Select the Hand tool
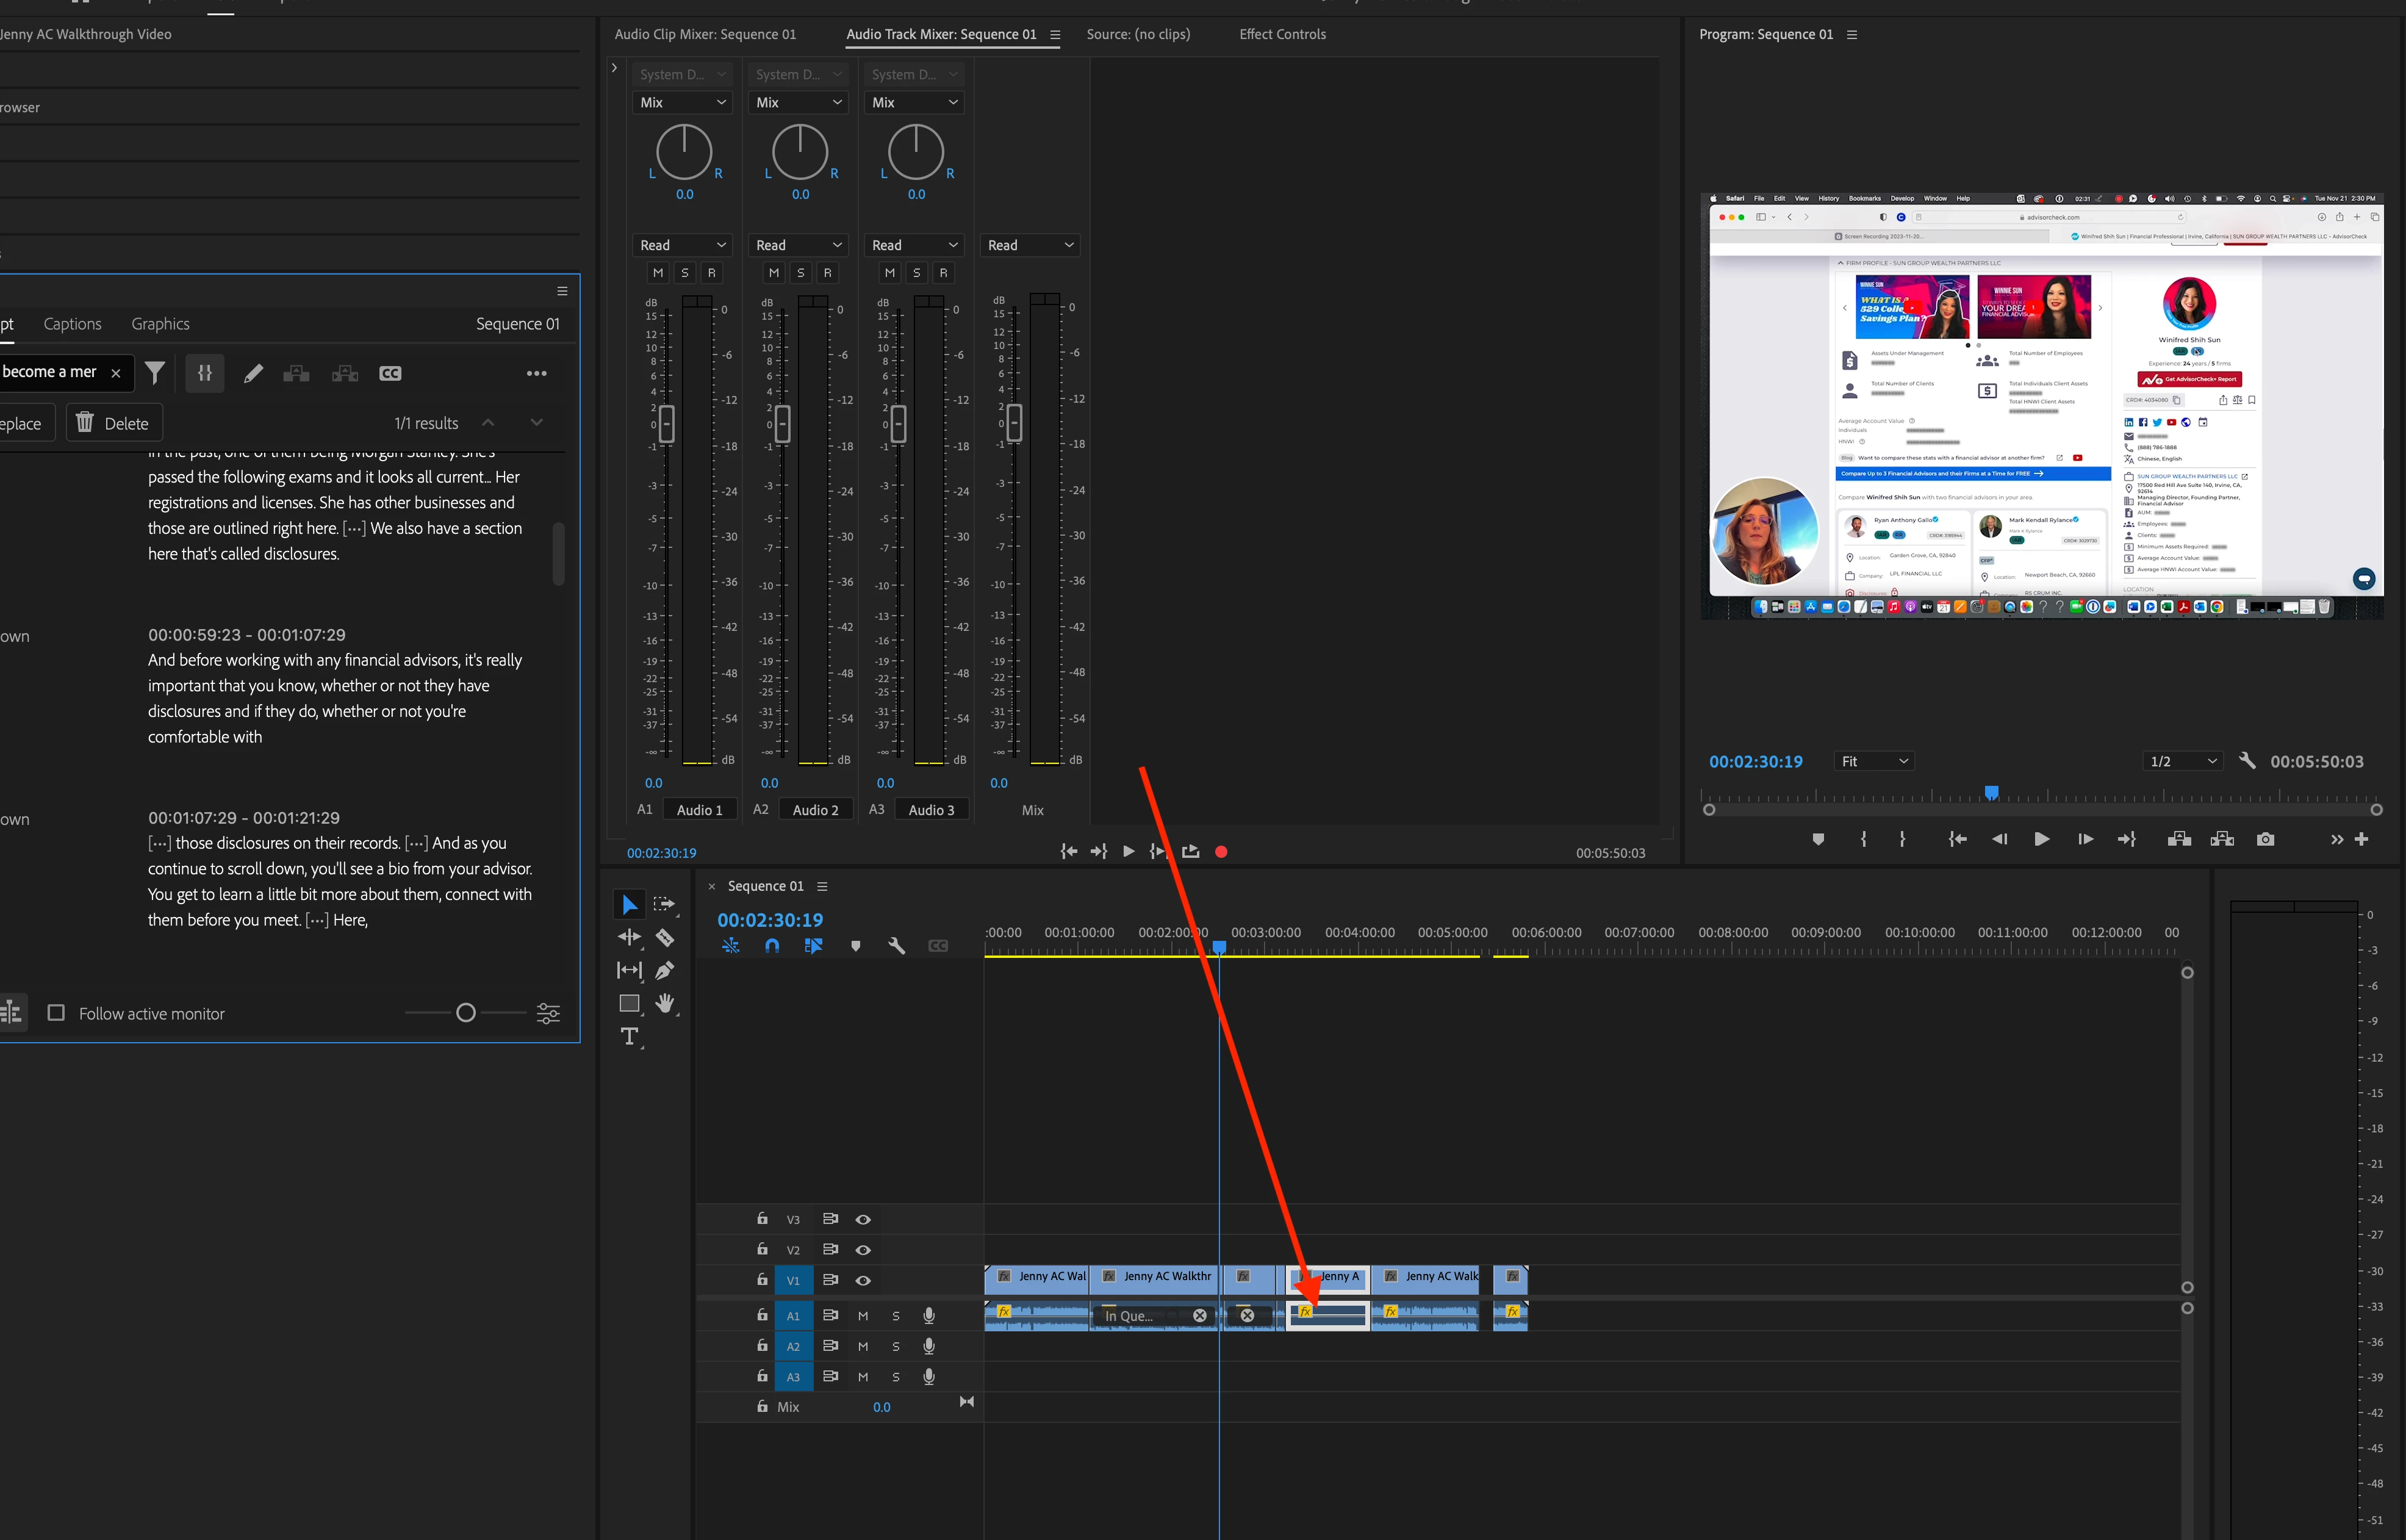 [665, 1003]
